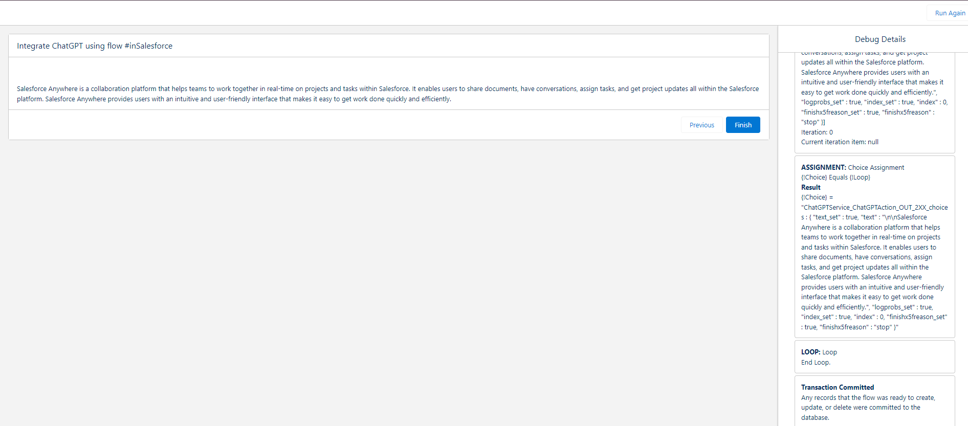Click the '{!Choice} Equals {!Loop}' line

tap(835, 177)
